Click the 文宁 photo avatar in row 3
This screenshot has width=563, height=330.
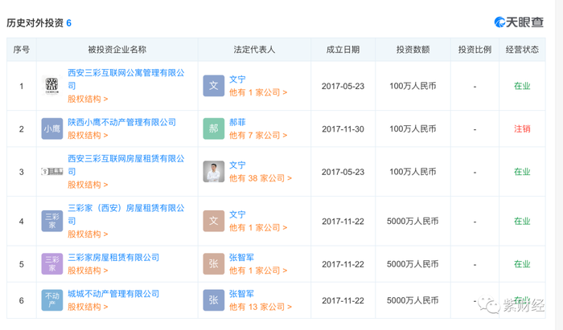pos(214,172)
